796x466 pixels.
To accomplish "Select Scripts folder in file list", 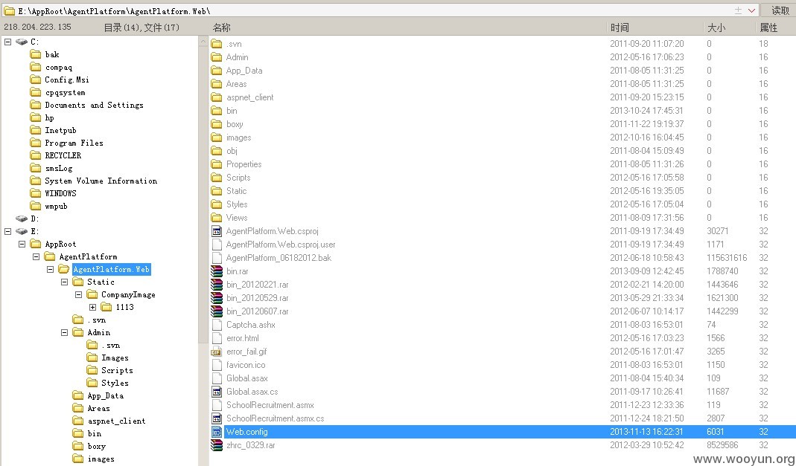I will (238, 178).
